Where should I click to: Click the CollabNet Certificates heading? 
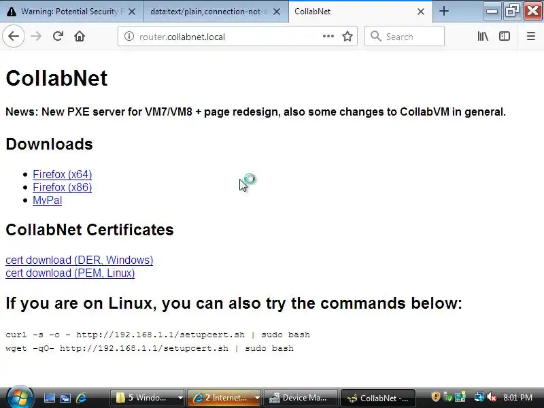(x=90, y=230)
